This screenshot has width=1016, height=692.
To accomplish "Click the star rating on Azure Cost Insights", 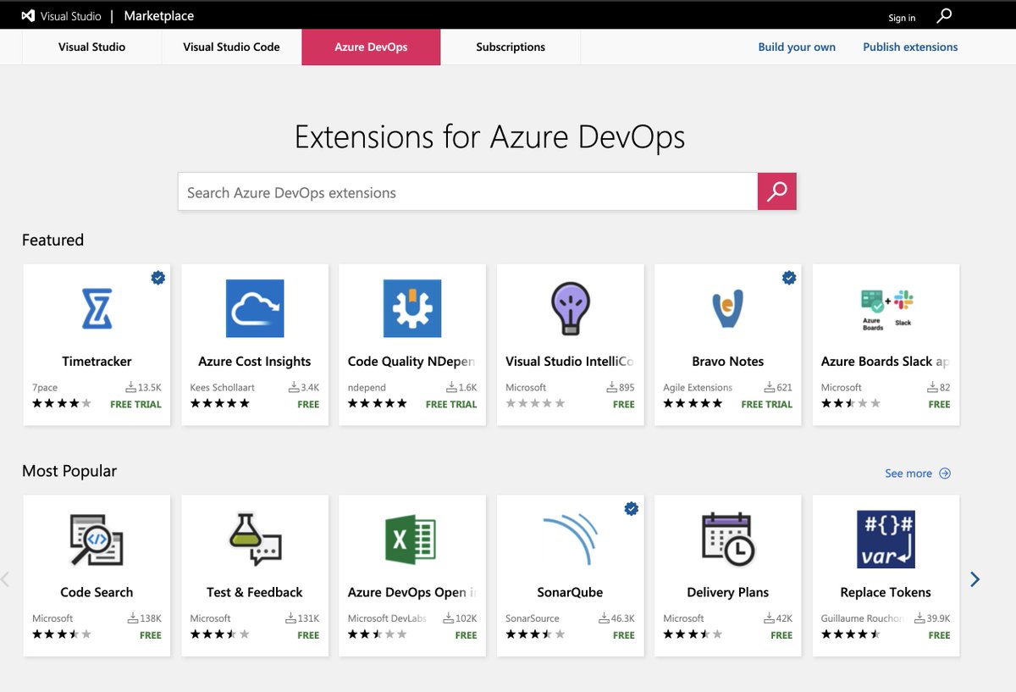I will 220,404.
